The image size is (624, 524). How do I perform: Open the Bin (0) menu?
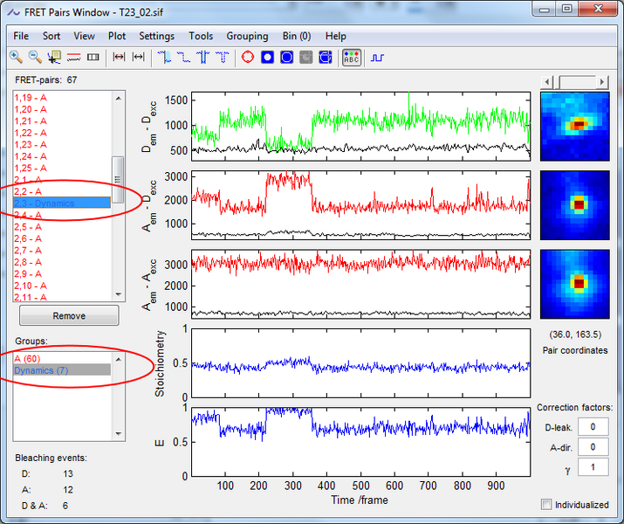tap(297, 36)
